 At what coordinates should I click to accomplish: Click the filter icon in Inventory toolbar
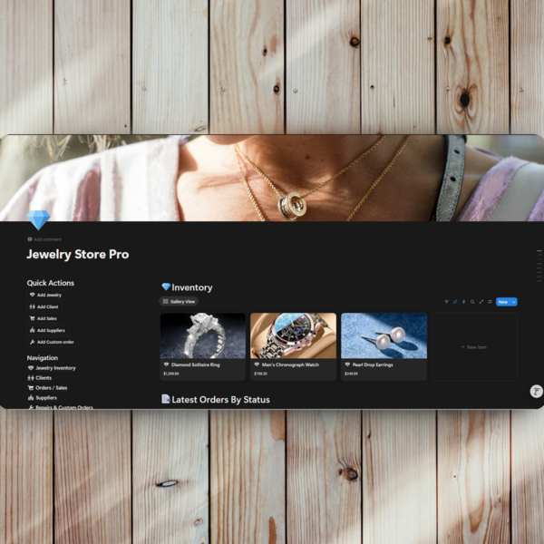(446, 302)
